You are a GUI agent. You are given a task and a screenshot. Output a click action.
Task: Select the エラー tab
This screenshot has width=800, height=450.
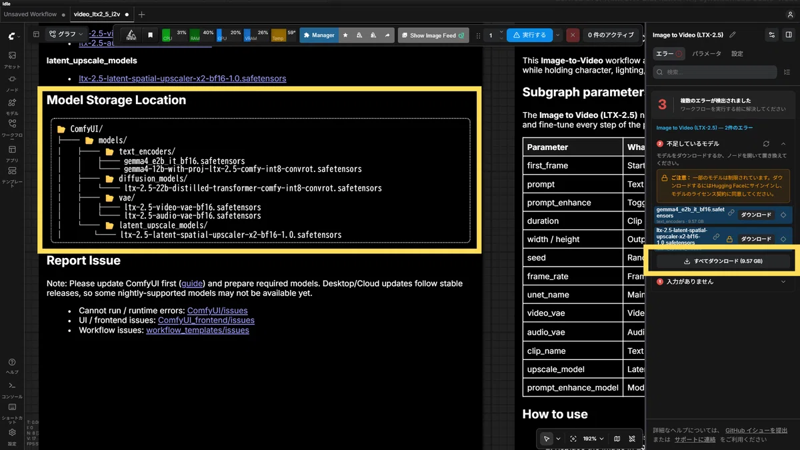pyautogui.click(x=669, y=53)
